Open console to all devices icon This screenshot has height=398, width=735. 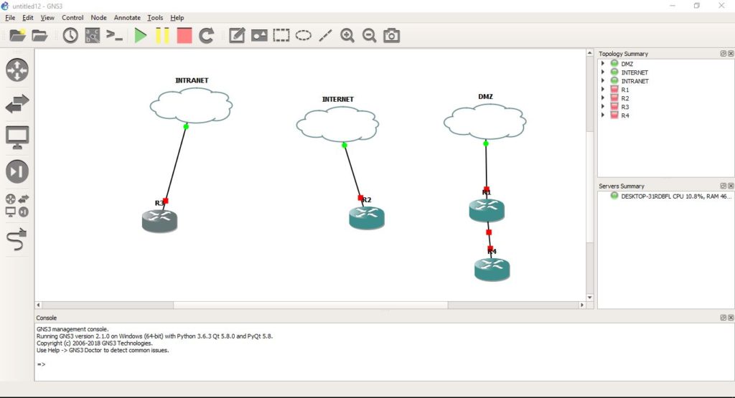click(x=114, y=36)
